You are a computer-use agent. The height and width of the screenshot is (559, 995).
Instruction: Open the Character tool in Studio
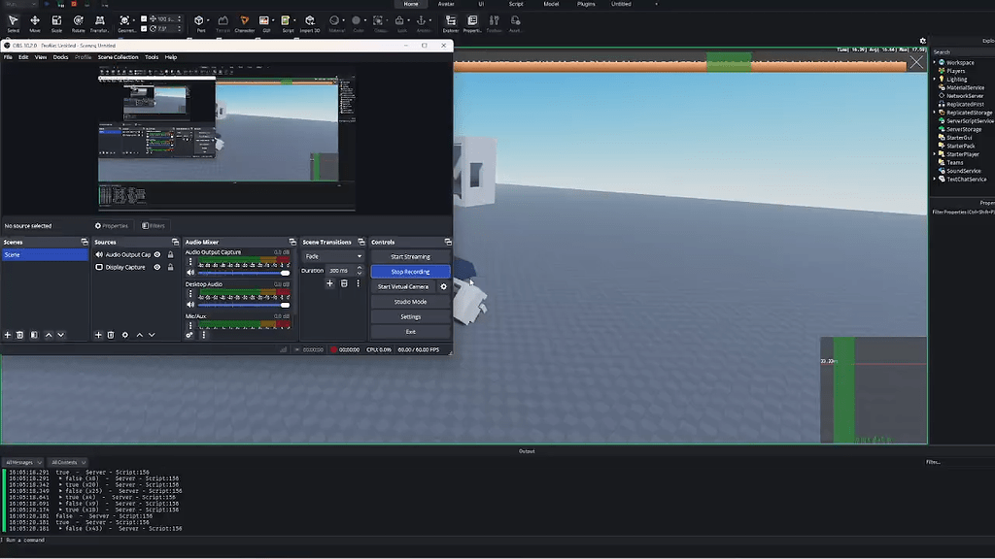[x=244, y=23]
